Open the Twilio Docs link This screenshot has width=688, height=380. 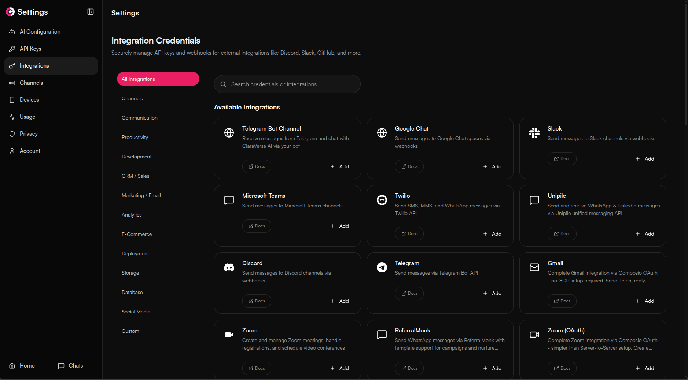(x=409, y=233)
